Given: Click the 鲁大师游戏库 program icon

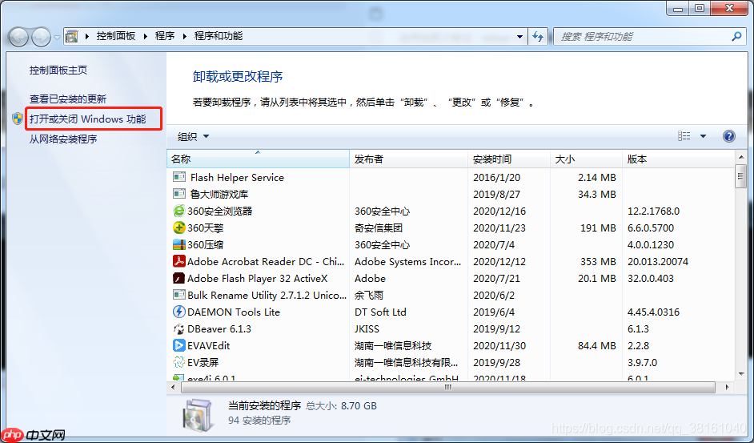Looking at the screenshot, I should [x=178, y=194].
